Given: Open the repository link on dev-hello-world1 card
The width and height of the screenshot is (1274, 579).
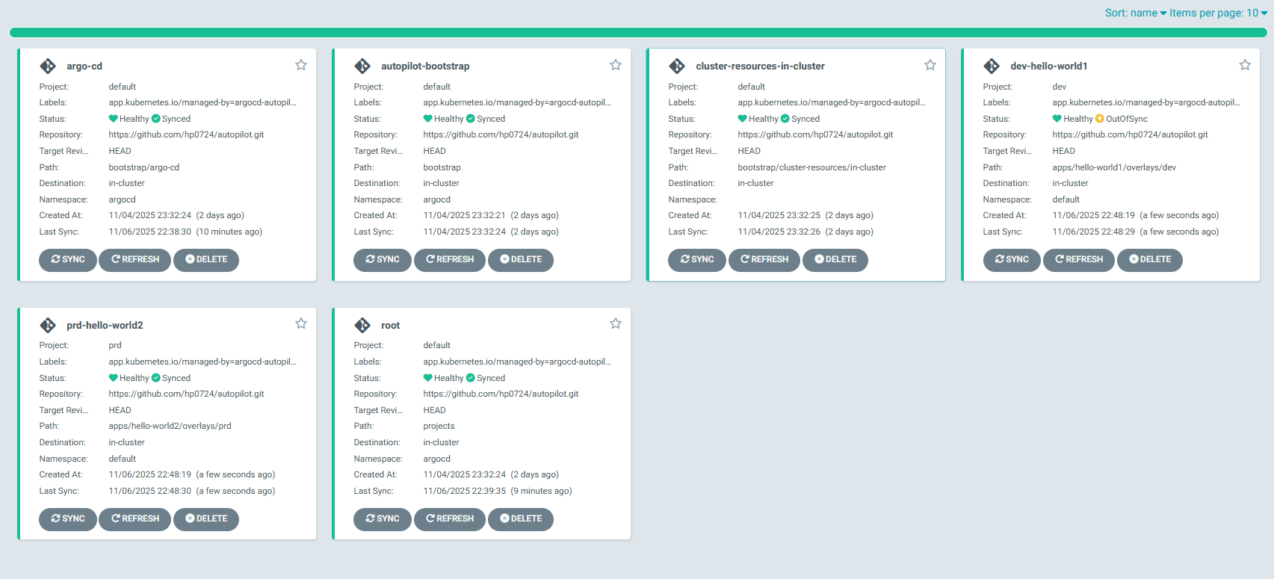Looking at the screenshot, I should pyautogui.click(x=1130, y=134).
